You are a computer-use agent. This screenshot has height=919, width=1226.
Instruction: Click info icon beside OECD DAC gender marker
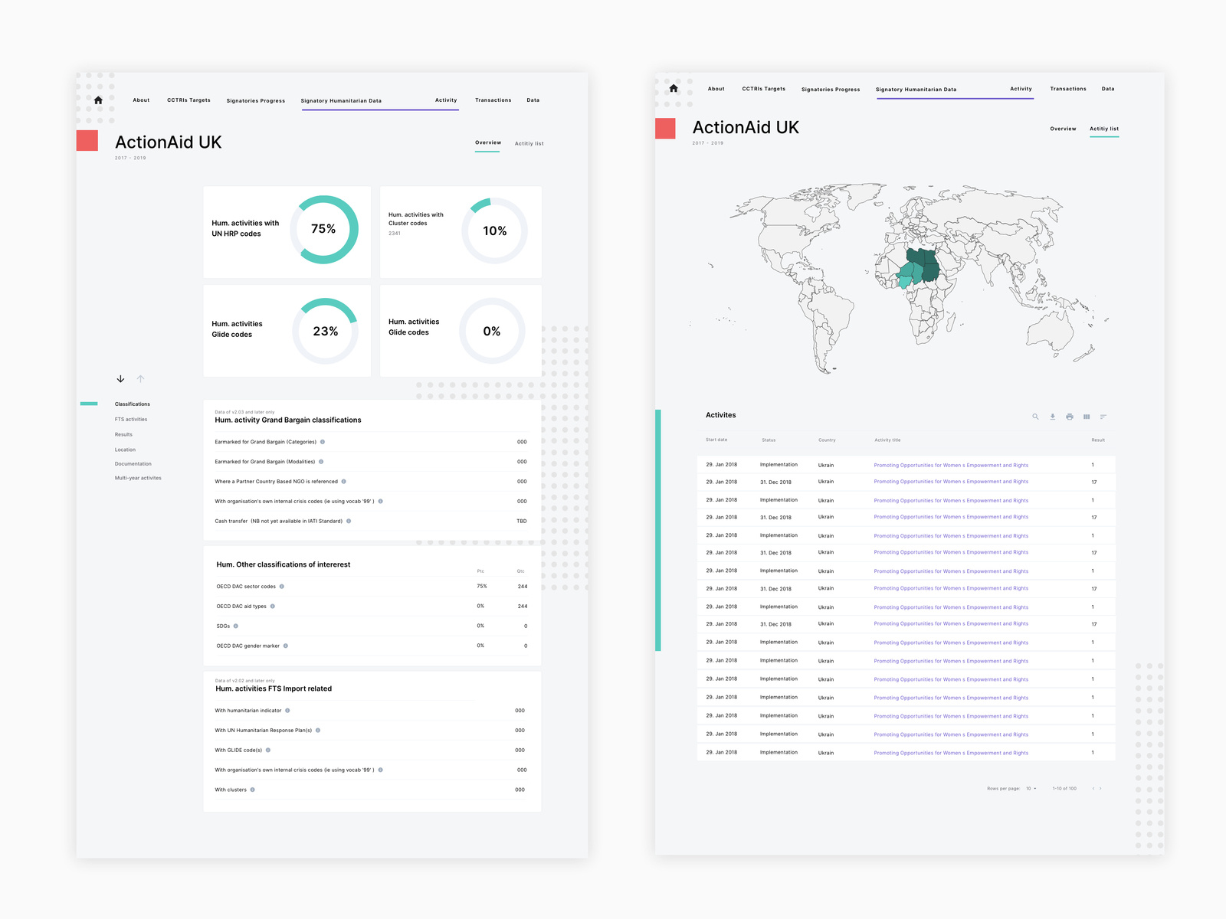click(x=285, y=646)
